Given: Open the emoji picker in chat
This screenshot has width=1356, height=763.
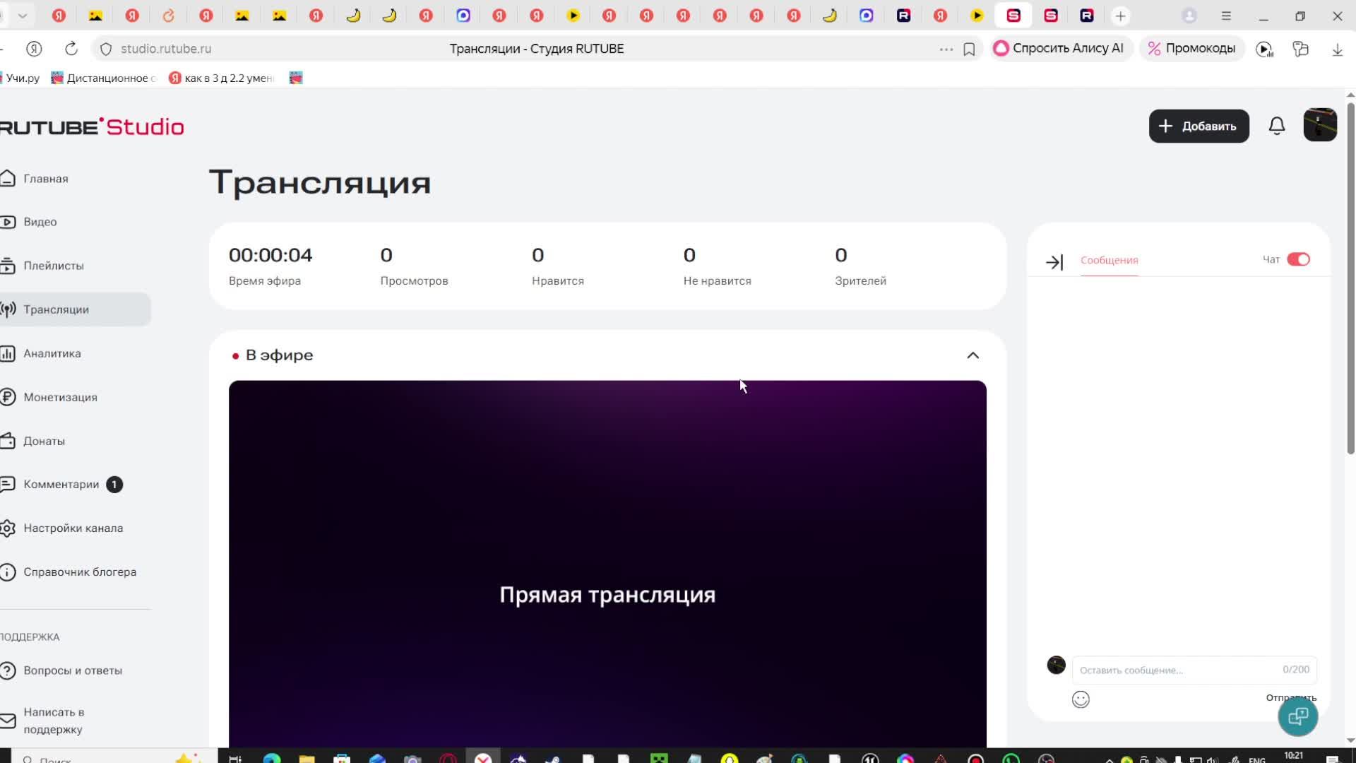Looking at the screenshot, I should coord(1081,699).
